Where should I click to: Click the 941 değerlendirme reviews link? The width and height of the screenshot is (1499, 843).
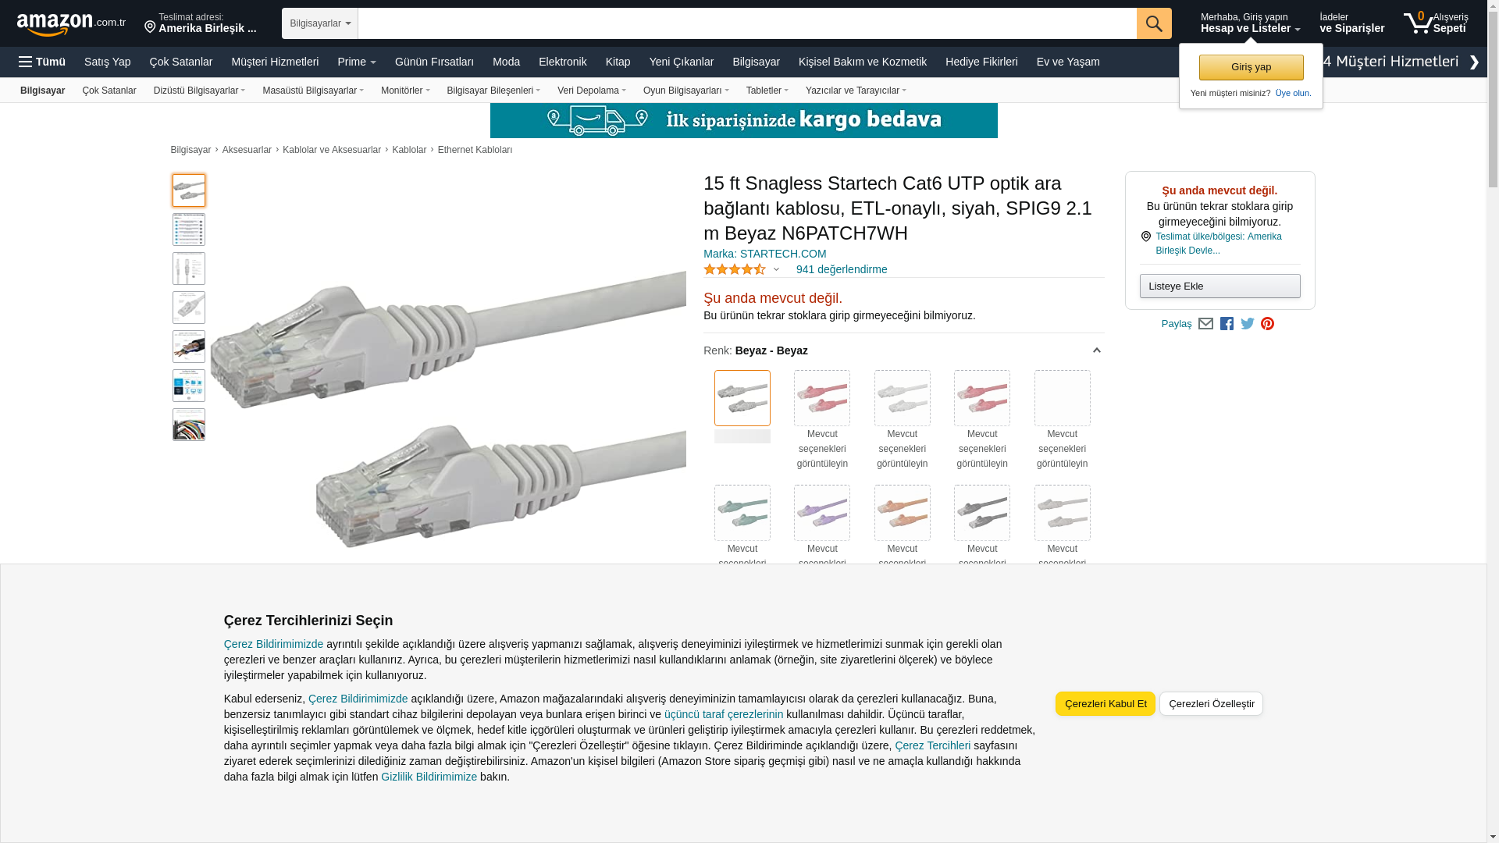[842, 269]
